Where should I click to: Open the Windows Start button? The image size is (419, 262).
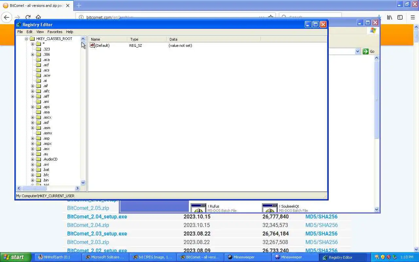tap(16, 257)
